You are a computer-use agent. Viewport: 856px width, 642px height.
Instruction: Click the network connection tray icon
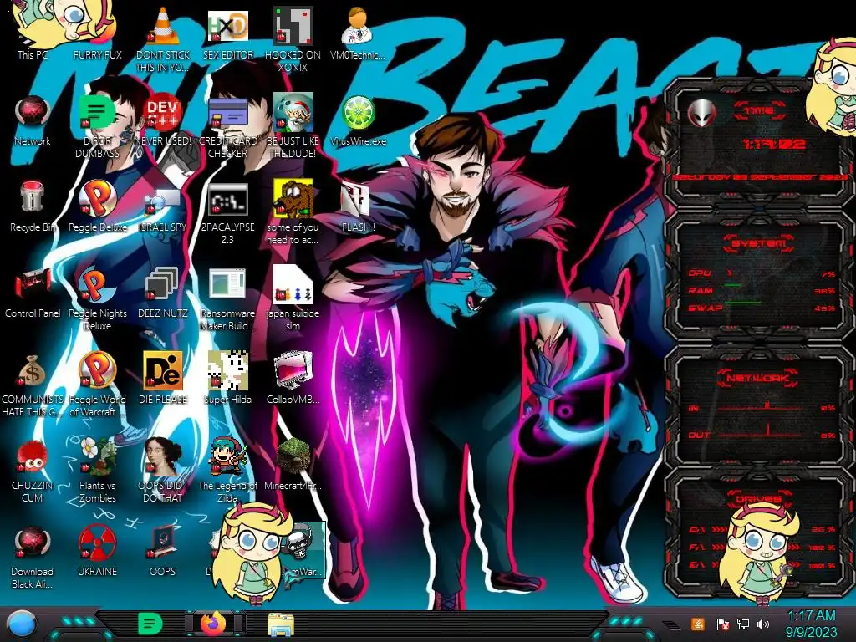742,624
